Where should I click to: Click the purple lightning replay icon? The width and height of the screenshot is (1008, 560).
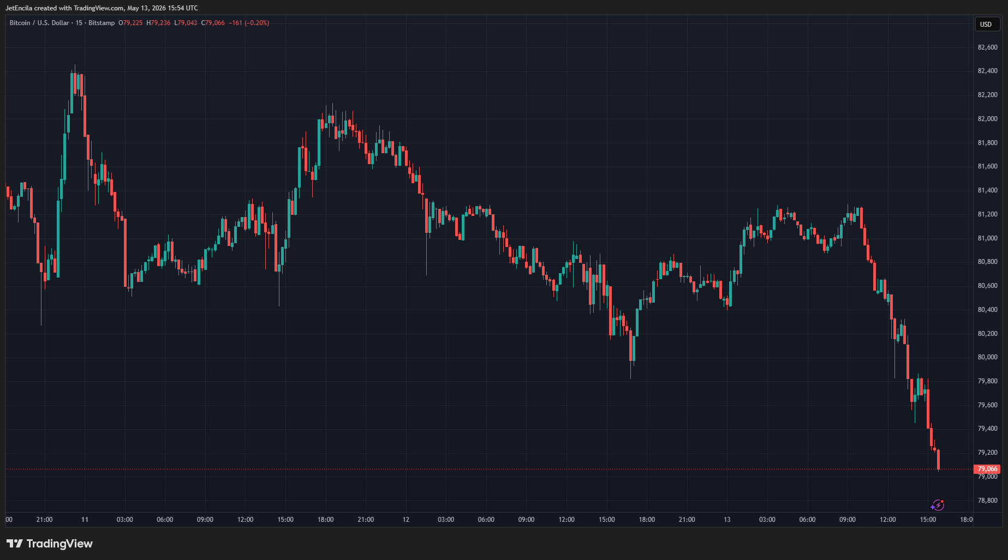[x=937, y=505]
